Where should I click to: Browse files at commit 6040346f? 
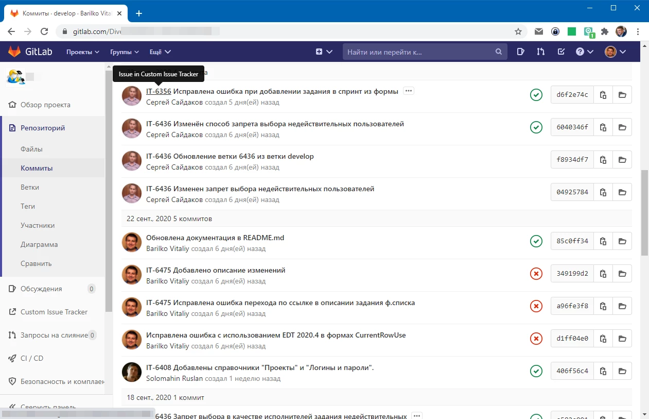tap(622, 127)
